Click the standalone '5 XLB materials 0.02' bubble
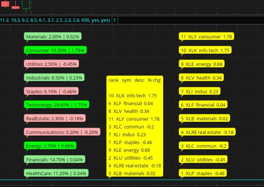This screenshot has height=187, width=264. (x=204, y=118)
